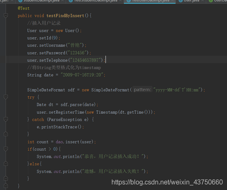This screenshot has width=227, height=190.
Task: Open the User.java tab
Action: [x=191, y=1]
